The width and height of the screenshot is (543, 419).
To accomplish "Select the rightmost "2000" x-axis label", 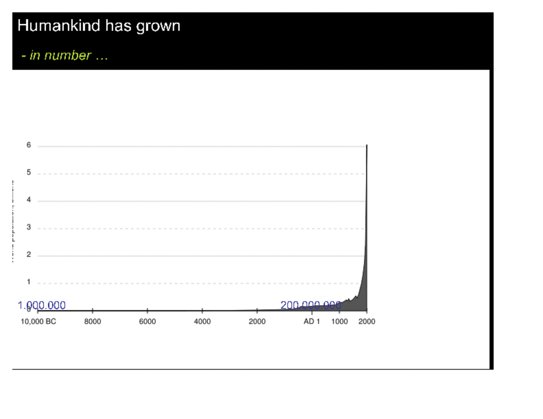I will 367,321.
